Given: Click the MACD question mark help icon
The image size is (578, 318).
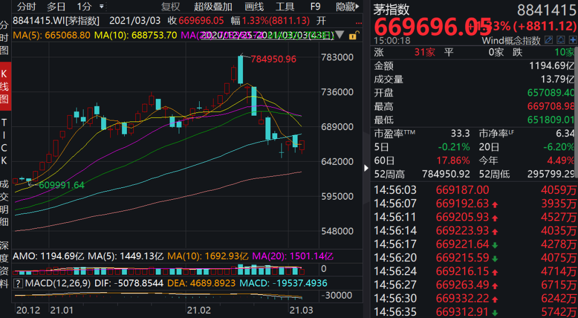Looking at the screenshot, I should coord(17,284).
